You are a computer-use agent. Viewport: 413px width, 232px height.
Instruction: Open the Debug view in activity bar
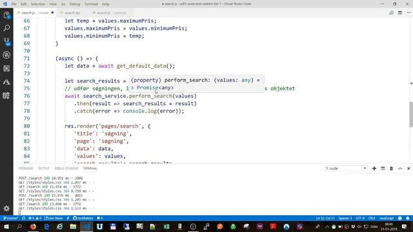[6, 55]
